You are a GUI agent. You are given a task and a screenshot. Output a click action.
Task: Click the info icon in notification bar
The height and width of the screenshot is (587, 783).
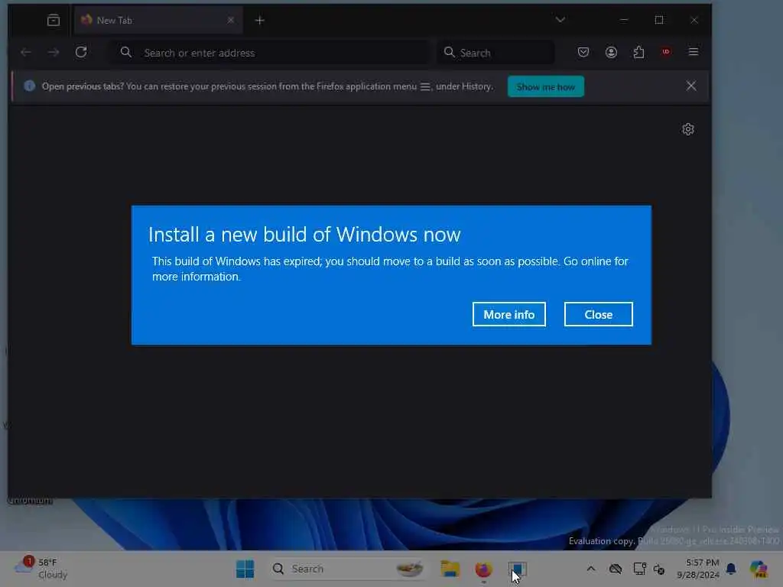(x=30, y=86)
